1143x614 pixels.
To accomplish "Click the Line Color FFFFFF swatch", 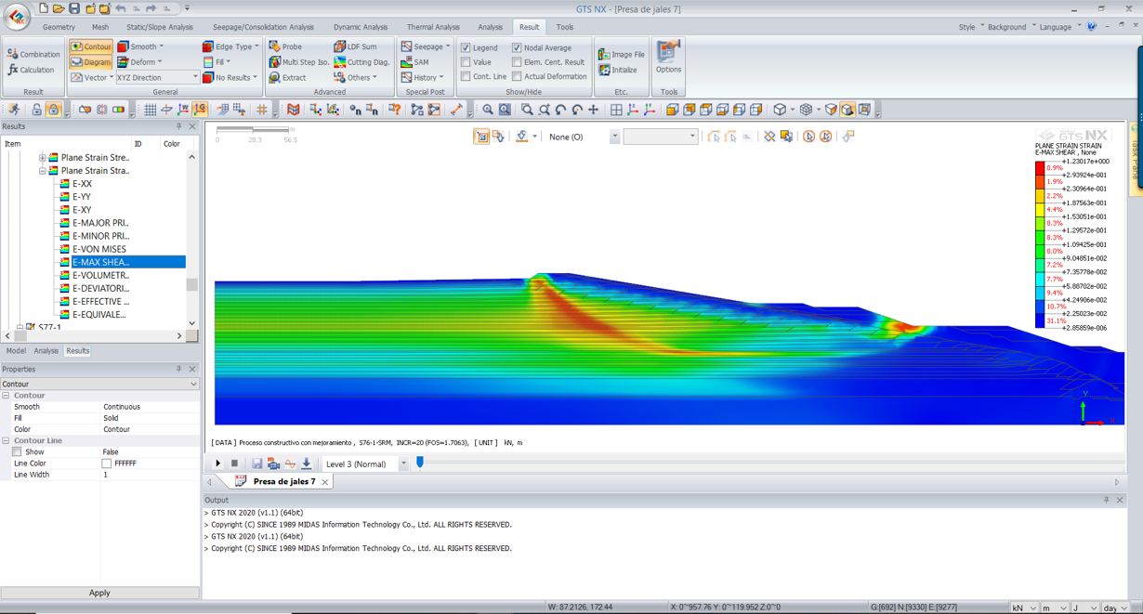I will click(107, 464).
